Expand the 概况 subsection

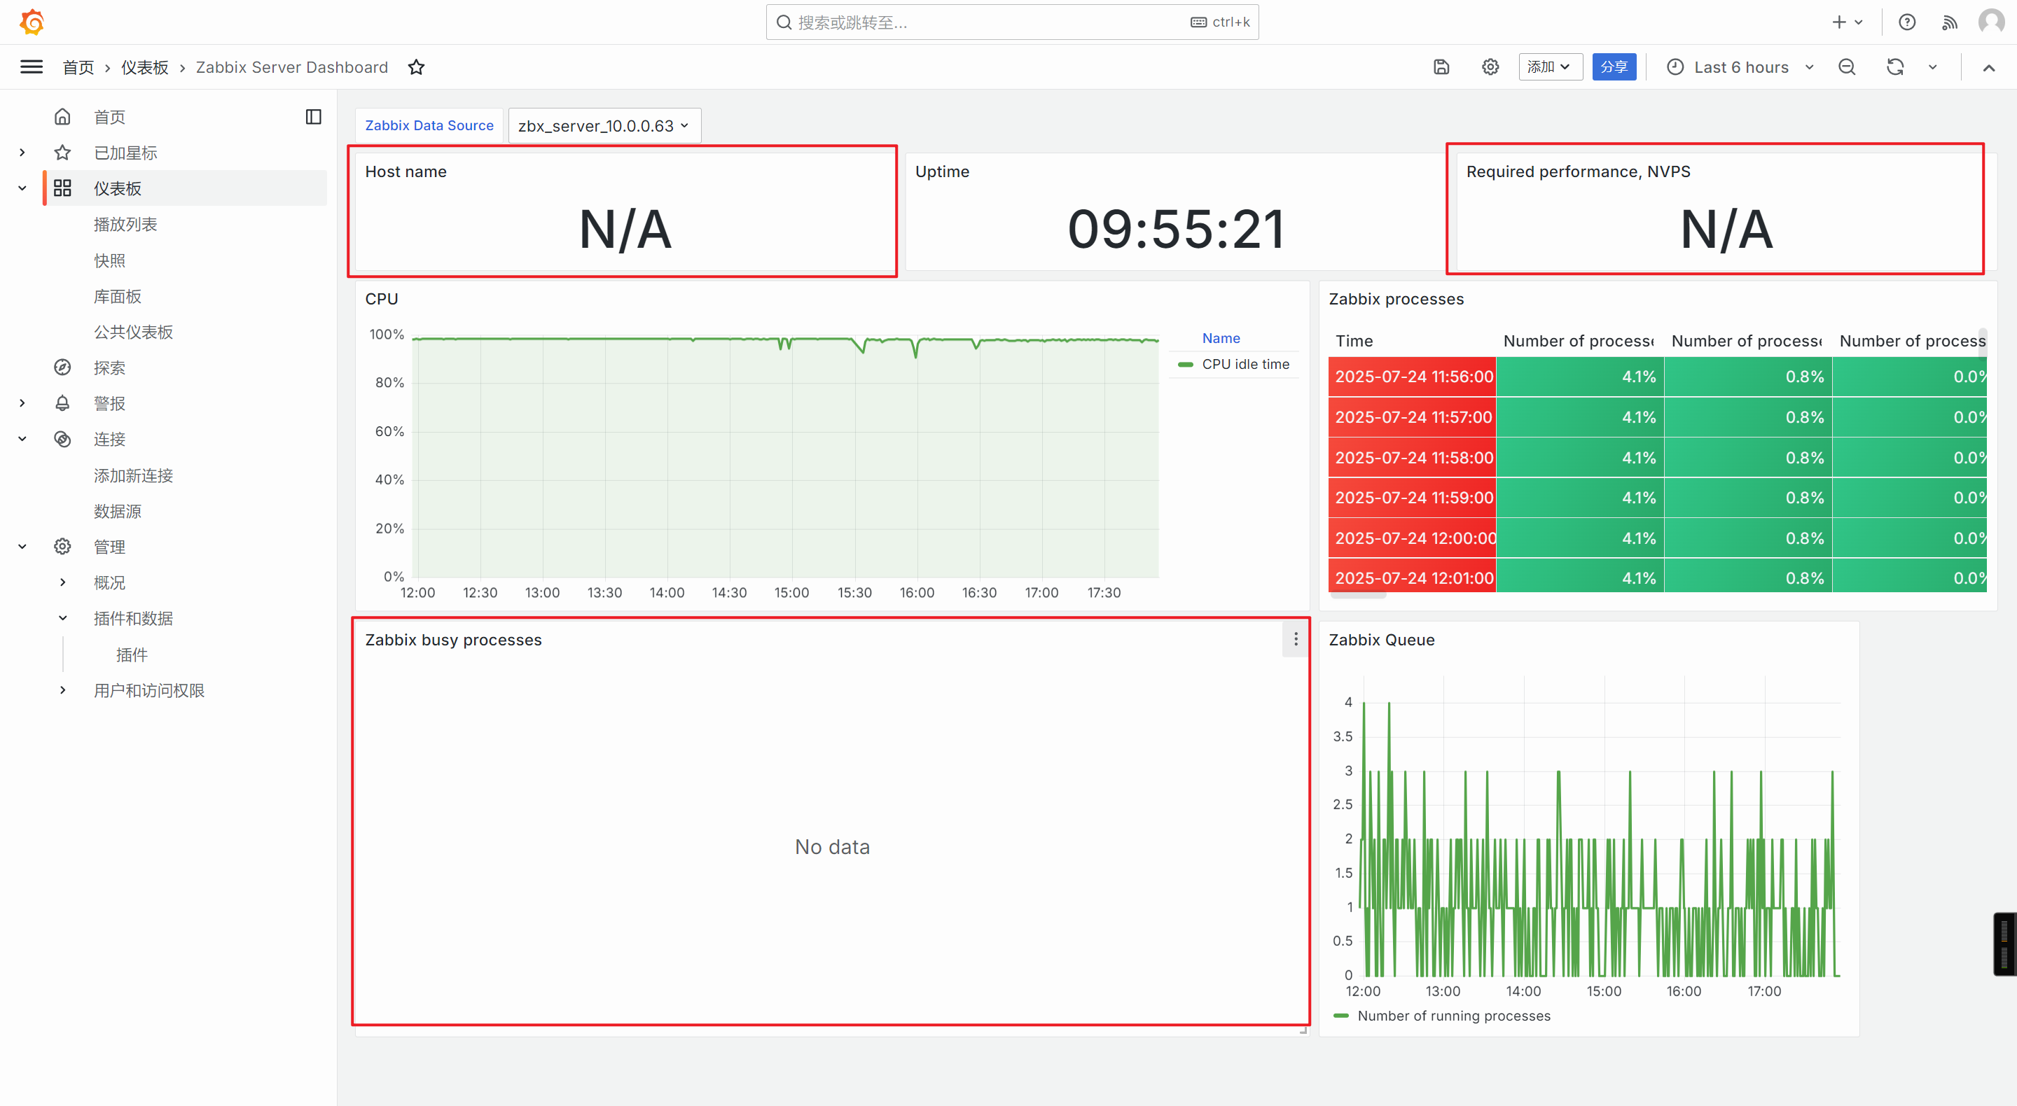click(x=62, y=583)
